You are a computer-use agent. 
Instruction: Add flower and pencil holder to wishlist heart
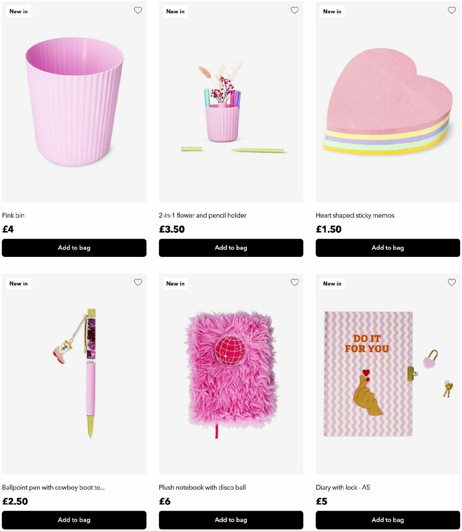click(x=295, y=10)
